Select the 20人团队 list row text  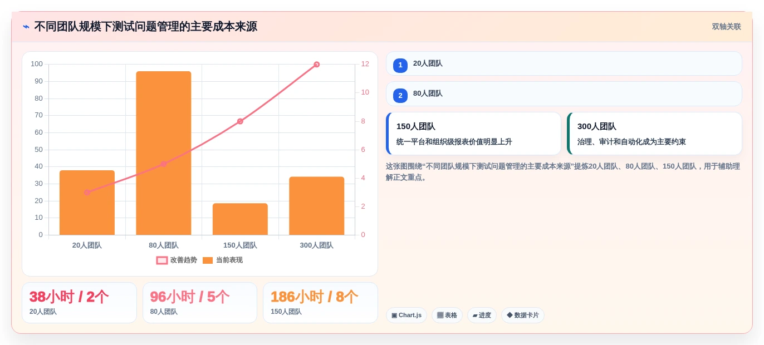pos(428,63)
